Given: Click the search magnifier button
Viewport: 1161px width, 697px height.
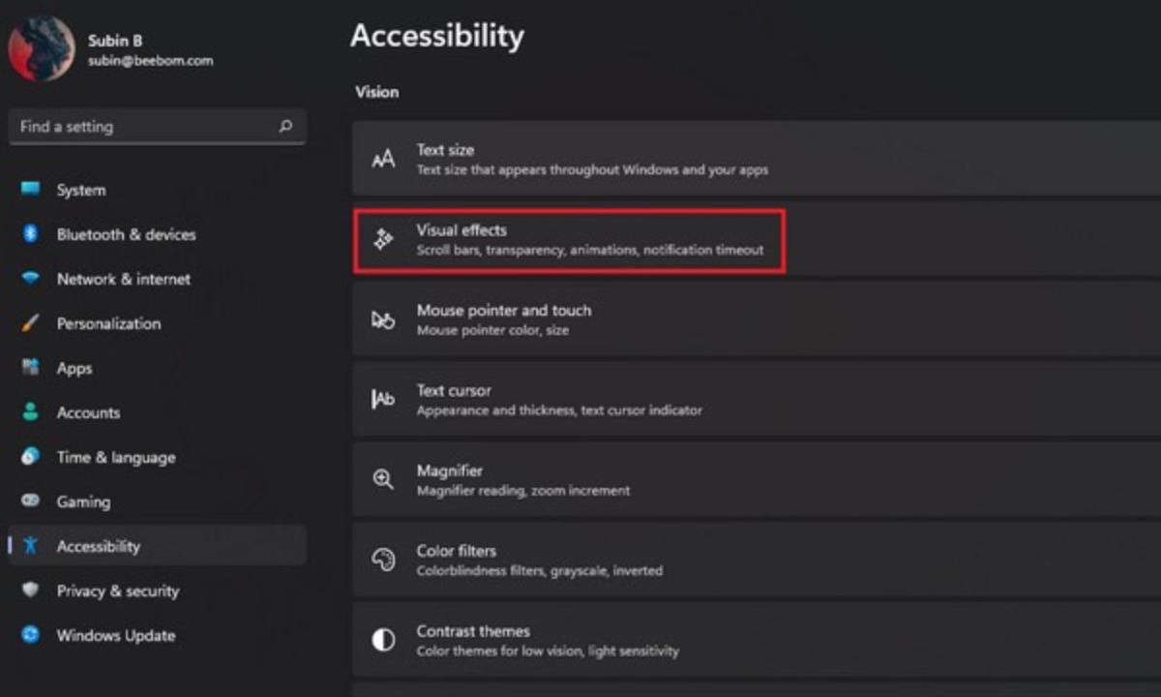Looking at the screenshot, I should click(x=285, y=126).
